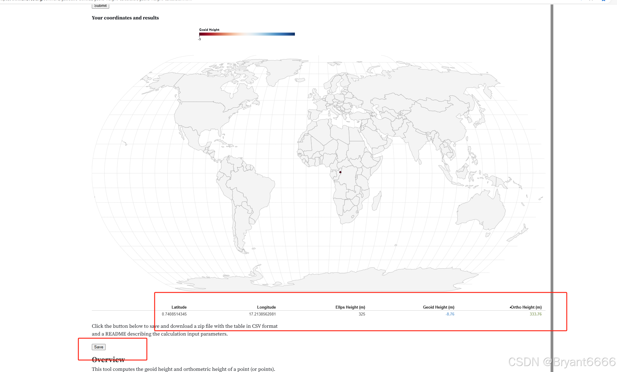Select the dark red data point marker

coord(340,172)
